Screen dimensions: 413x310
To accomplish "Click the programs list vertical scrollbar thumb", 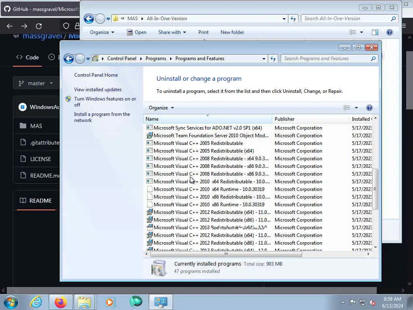I will click(x=375, y=189).
